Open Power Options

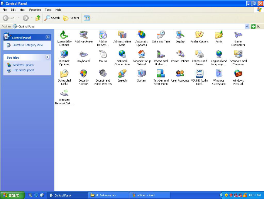point(180,56)
